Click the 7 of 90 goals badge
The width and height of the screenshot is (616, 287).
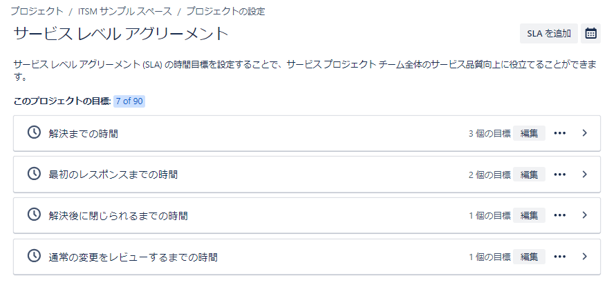pos(129,101)
